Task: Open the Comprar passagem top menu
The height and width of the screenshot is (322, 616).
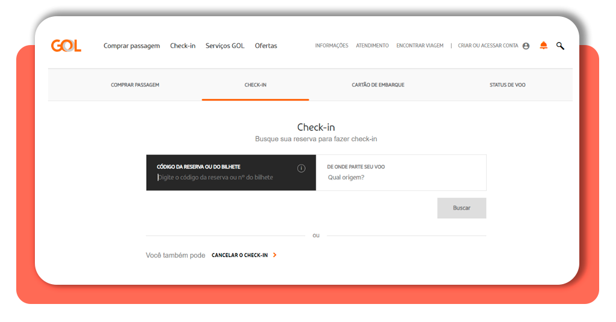Action: click(x=132, y=46)
